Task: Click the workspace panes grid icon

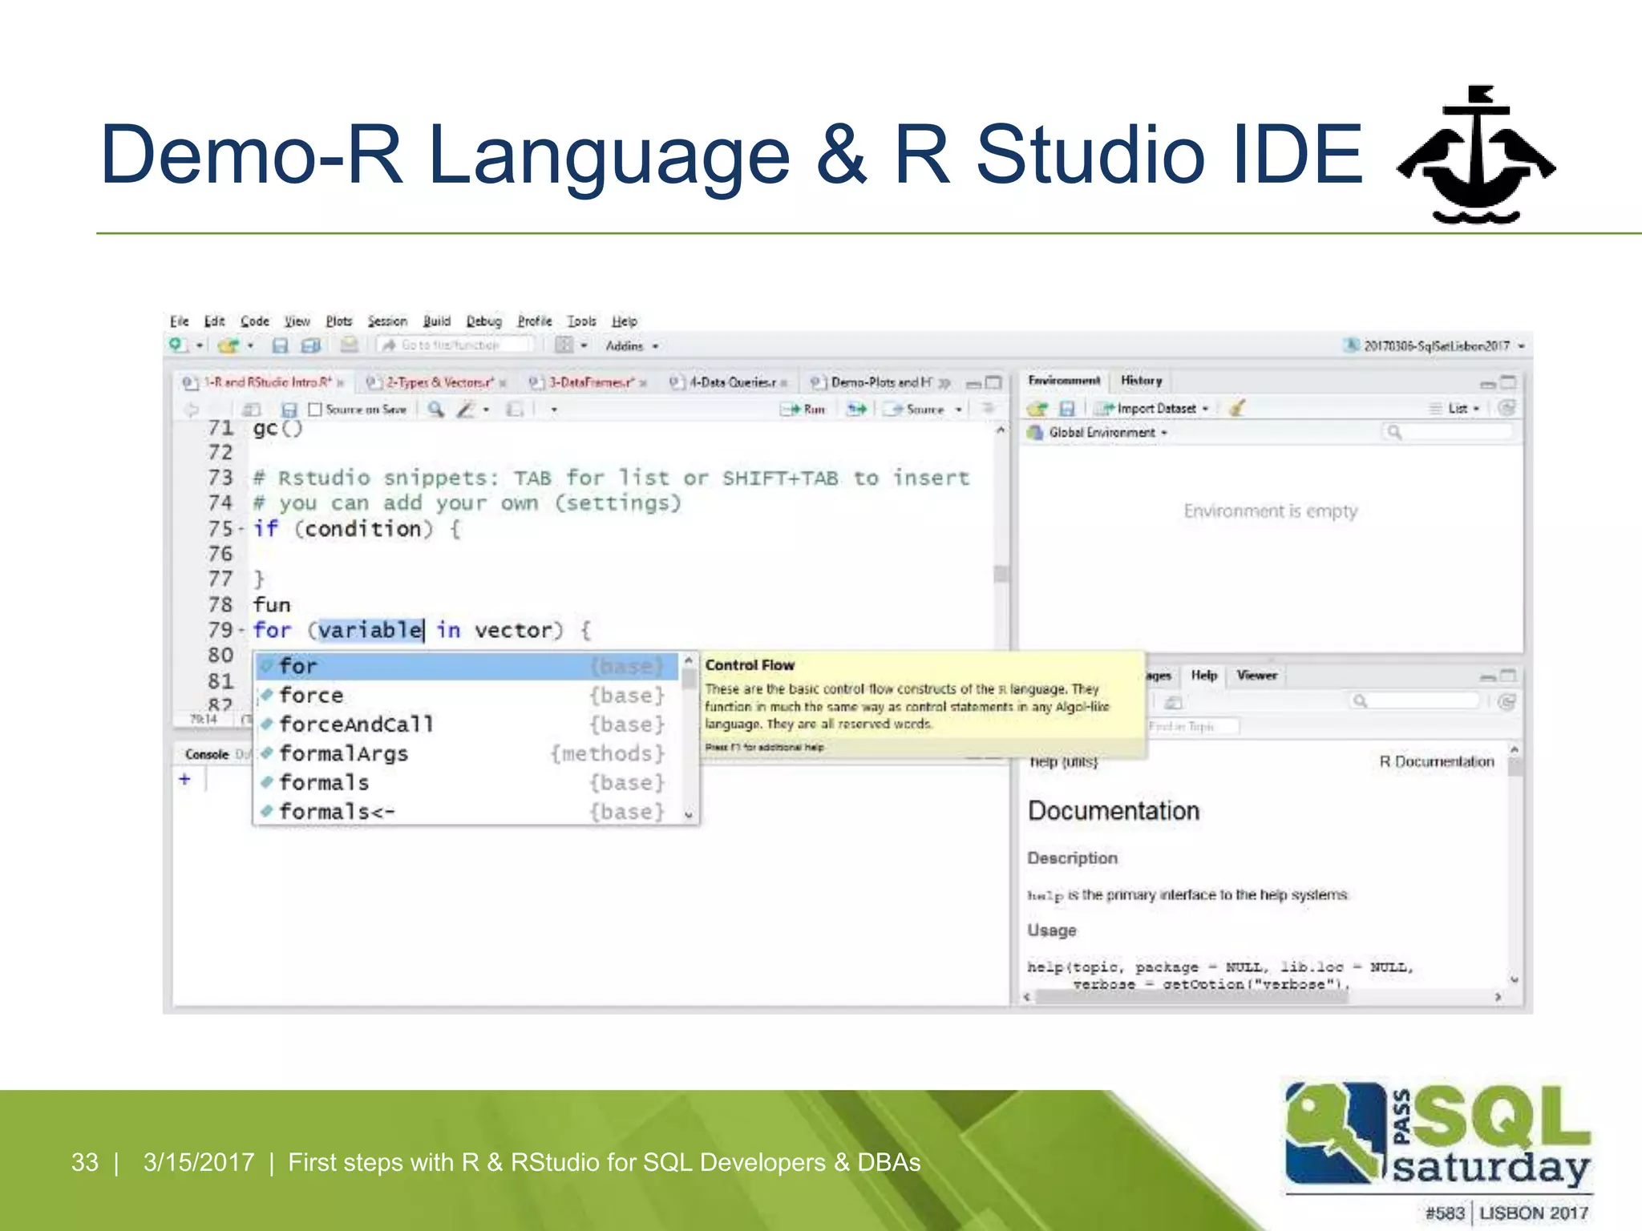Action: tap(564, 345)
